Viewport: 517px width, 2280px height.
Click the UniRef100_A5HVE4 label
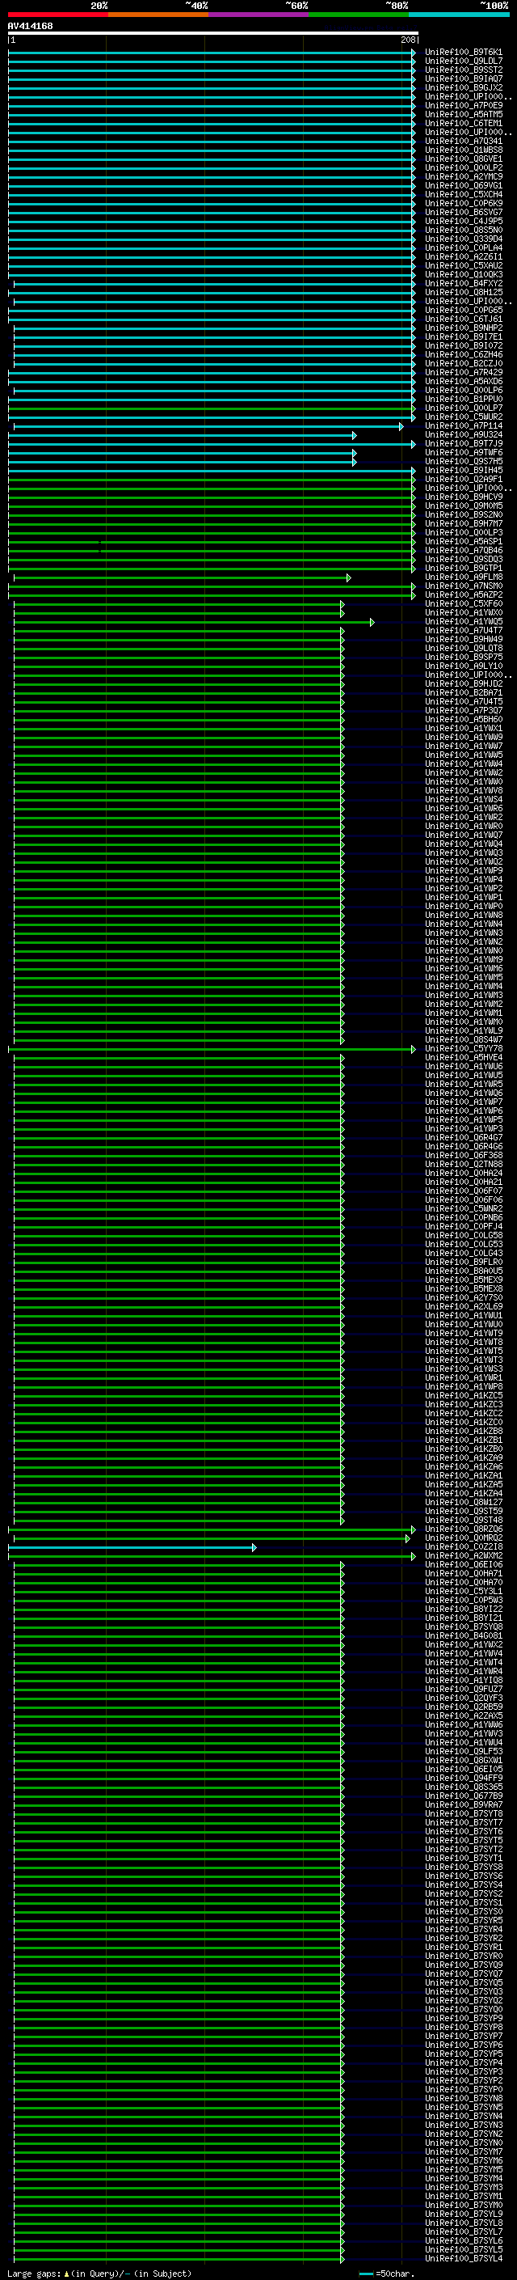click(464, 1058)
